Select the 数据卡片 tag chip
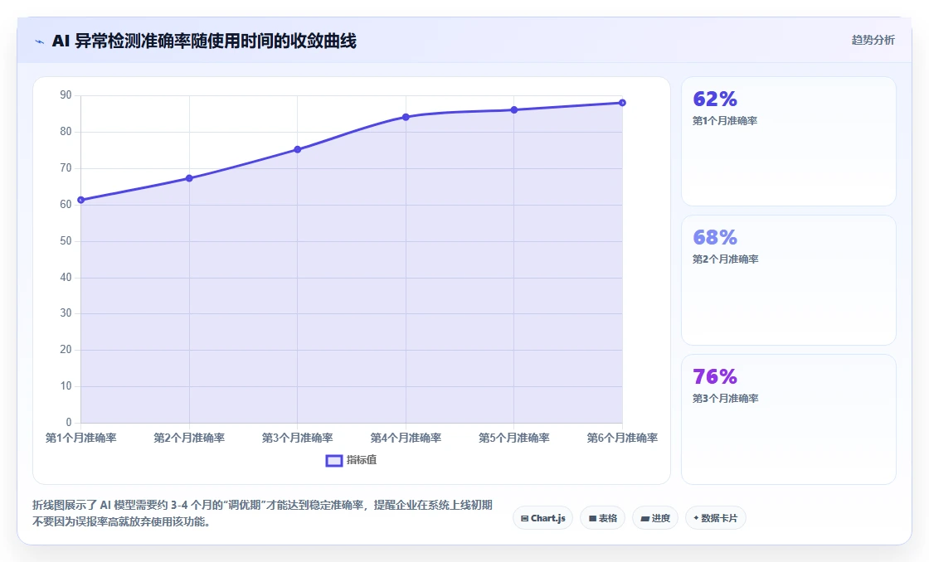 (x=716, y=518)
